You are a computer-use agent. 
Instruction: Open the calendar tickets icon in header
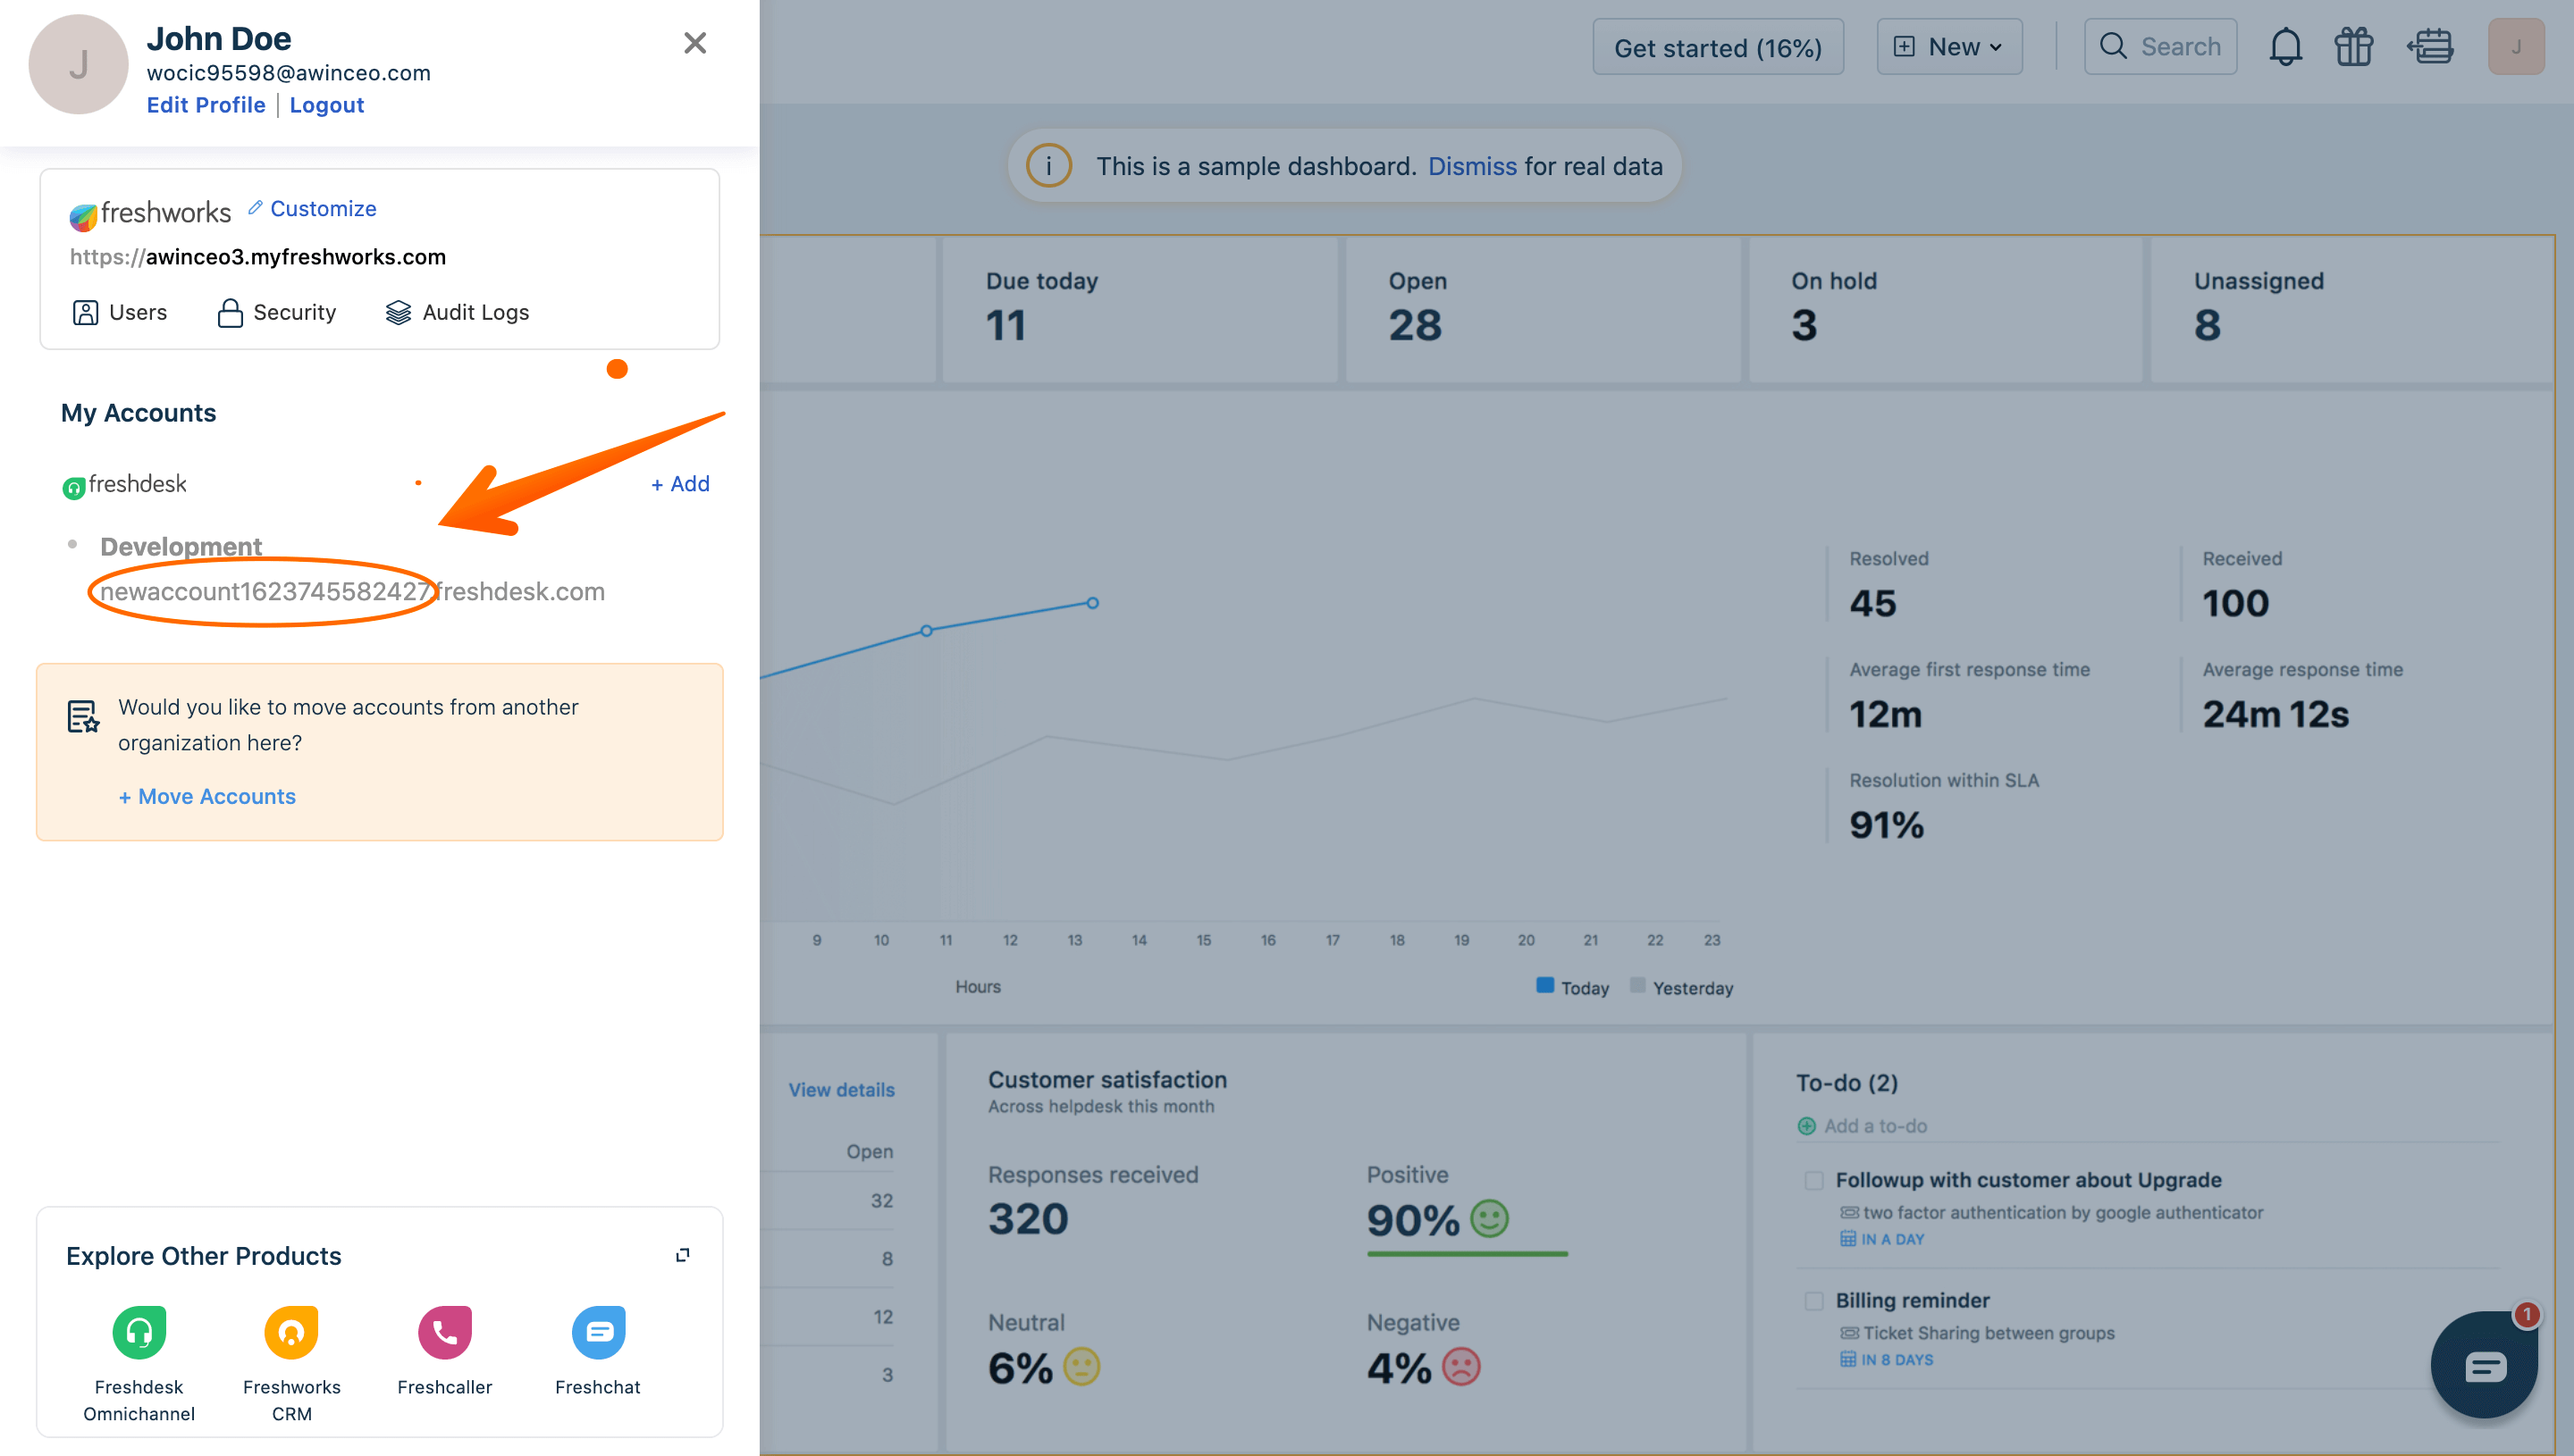coord(2429,47)
